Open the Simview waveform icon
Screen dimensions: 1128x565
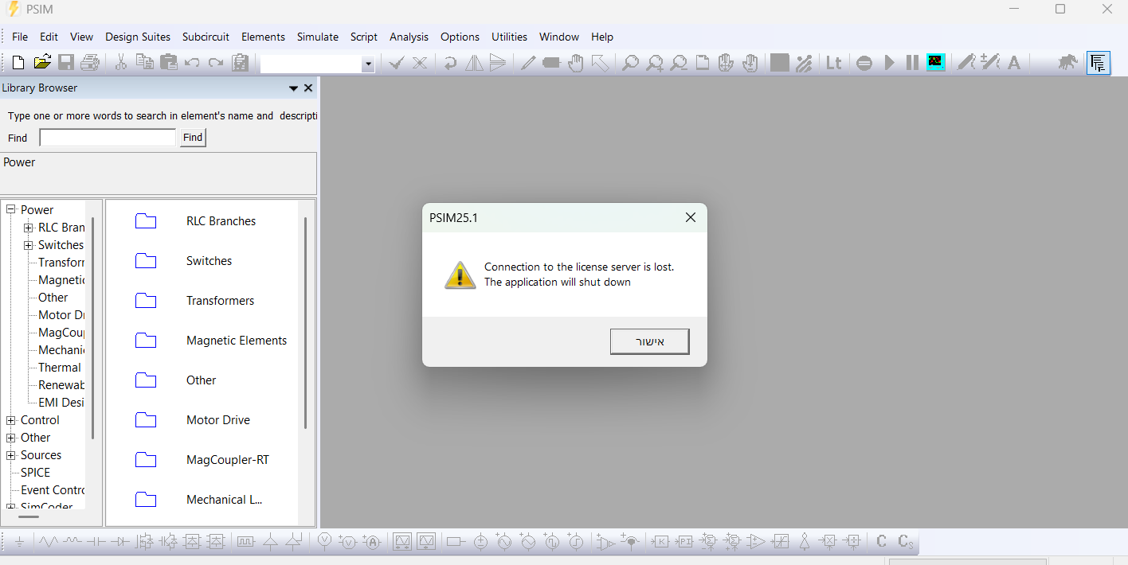pyautogui.click(x=936, y=62)
